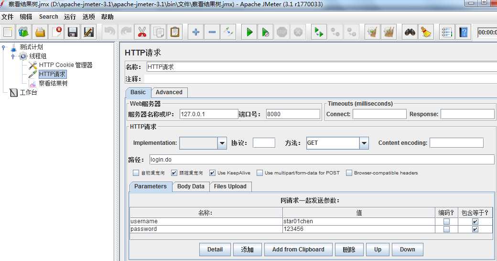Click the Up button
Viewport: 497px width, 261px height.
click(x=378, y=250)
